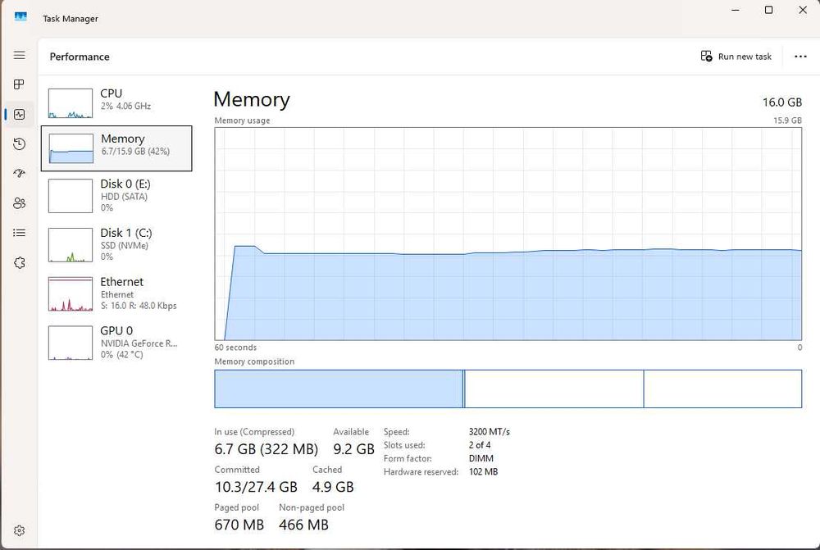This screenshot has width=820, height=550.
Task: Click the Performance page title
Action: 80,57
